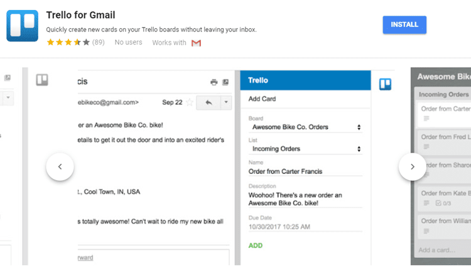Click the printer icon in the email header

coord(214,82)
